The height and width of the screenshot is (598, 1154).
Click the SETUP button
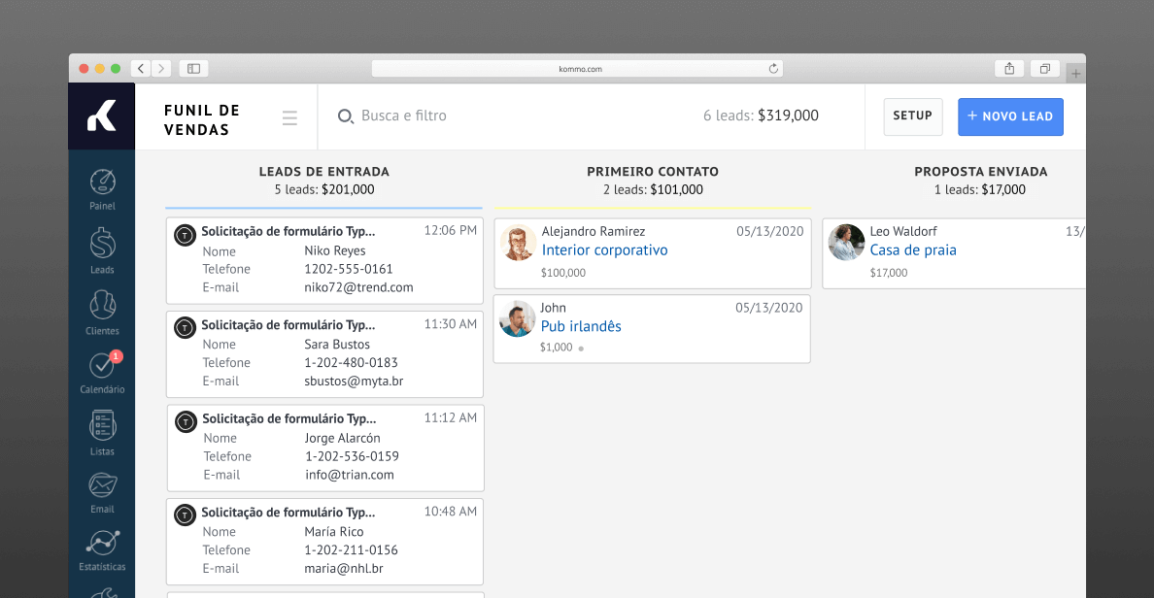[x=912, y=116]
